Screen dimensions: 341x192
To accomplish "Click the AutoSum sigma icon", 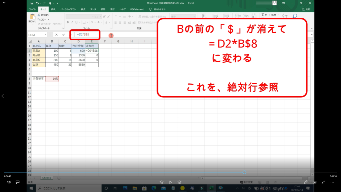I will pos(263,15).
